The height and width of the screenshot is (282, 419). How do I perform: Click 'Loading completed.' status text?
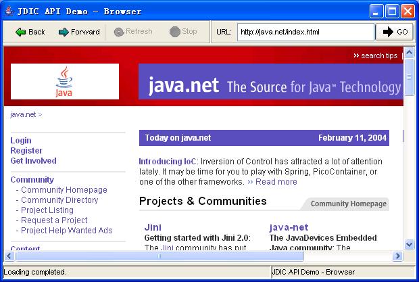(x=35, y=272)
